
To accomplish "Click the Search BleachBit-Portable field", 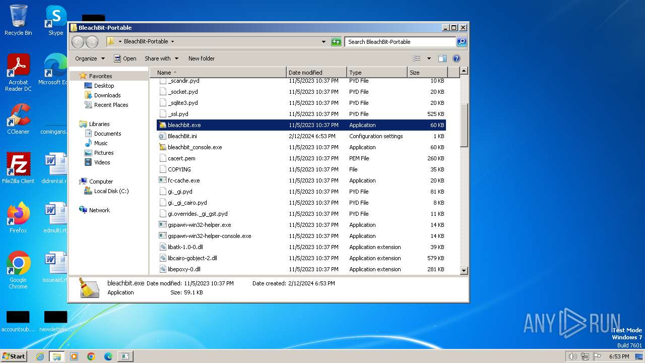I will (401, 42).
